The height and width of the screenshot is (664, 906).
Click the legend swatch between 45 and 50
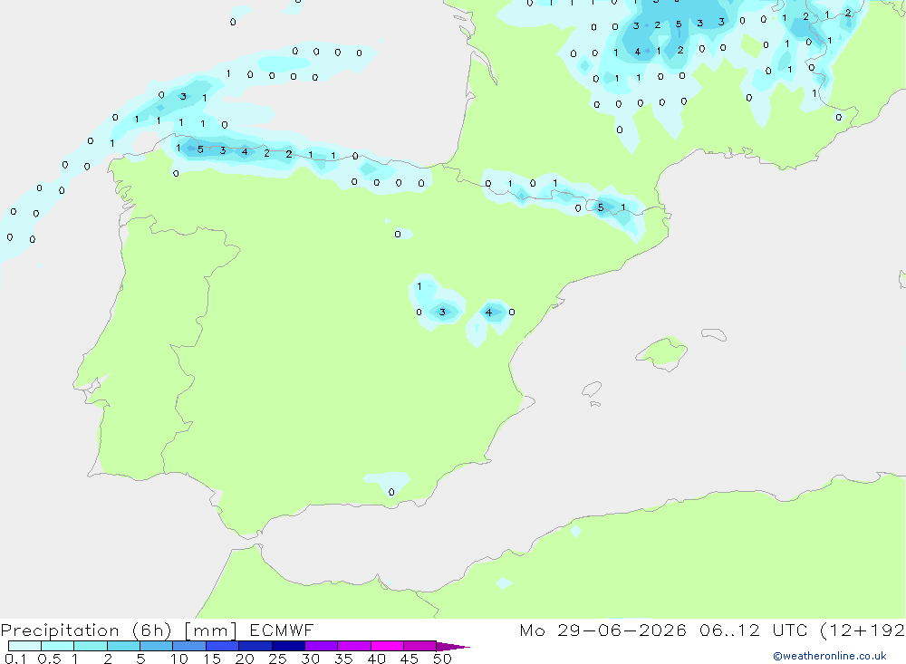tap(419, 646)
